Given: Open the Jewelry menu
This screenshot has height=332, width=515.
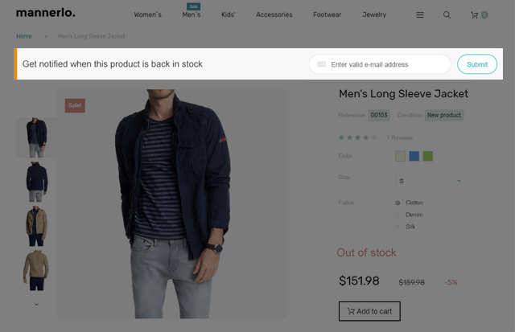Looking at the screenshot, I should (x=374, y=15).
